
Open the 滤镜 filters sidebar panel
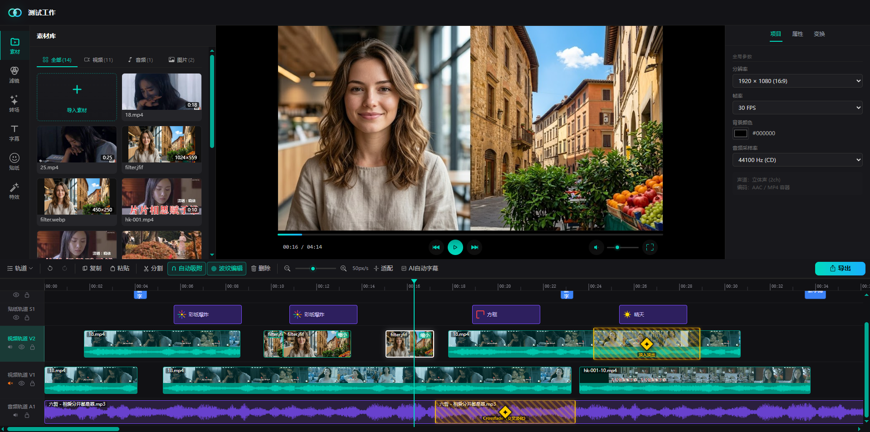[x=15, y=75]
